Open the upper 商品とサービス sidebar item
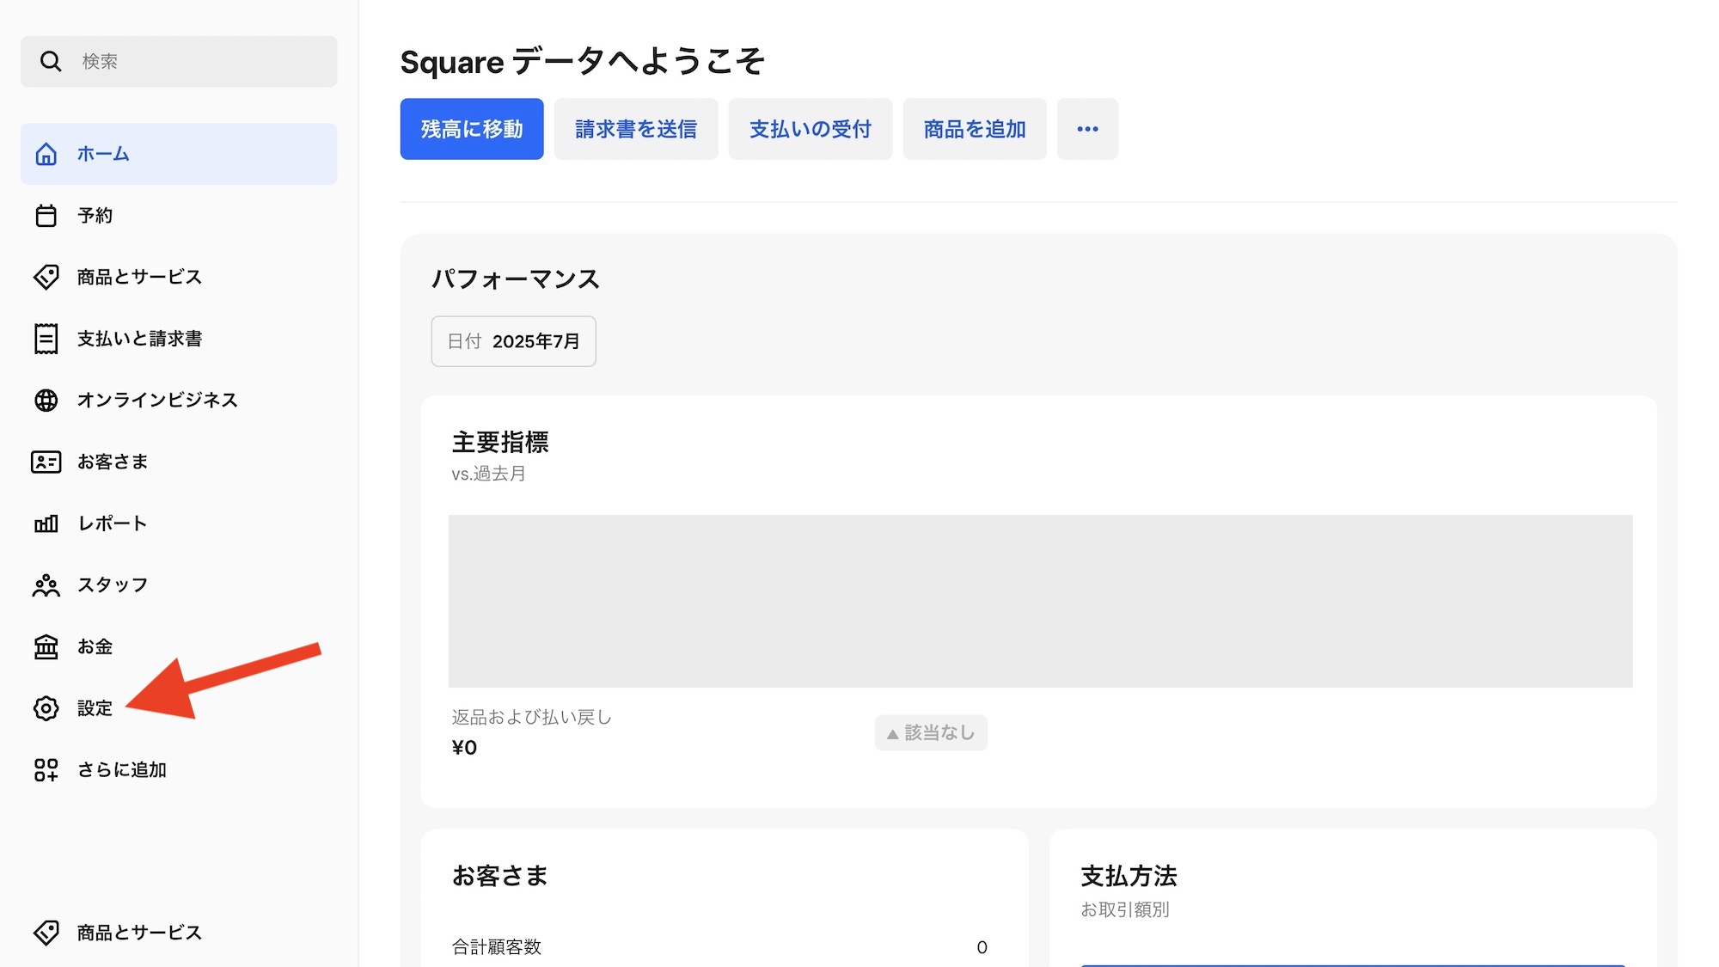 pos(179,277)
